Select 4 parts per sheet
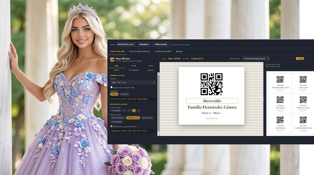The image size is (314, 175). (x=129, y=110)
